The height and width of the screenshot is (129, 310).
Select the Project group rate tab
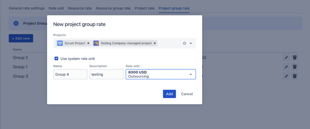pyautogui.click(x=174, y=8)
